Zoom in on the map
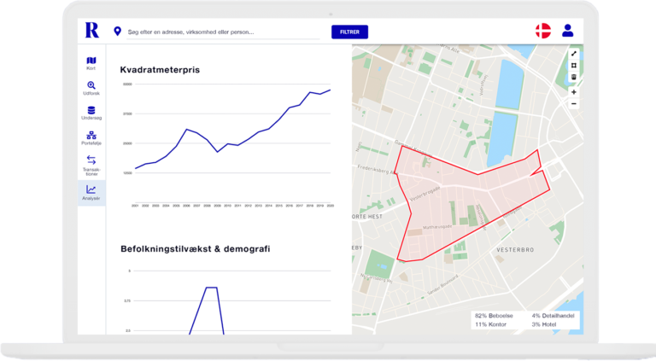The image size is (656, 361). 573,92
